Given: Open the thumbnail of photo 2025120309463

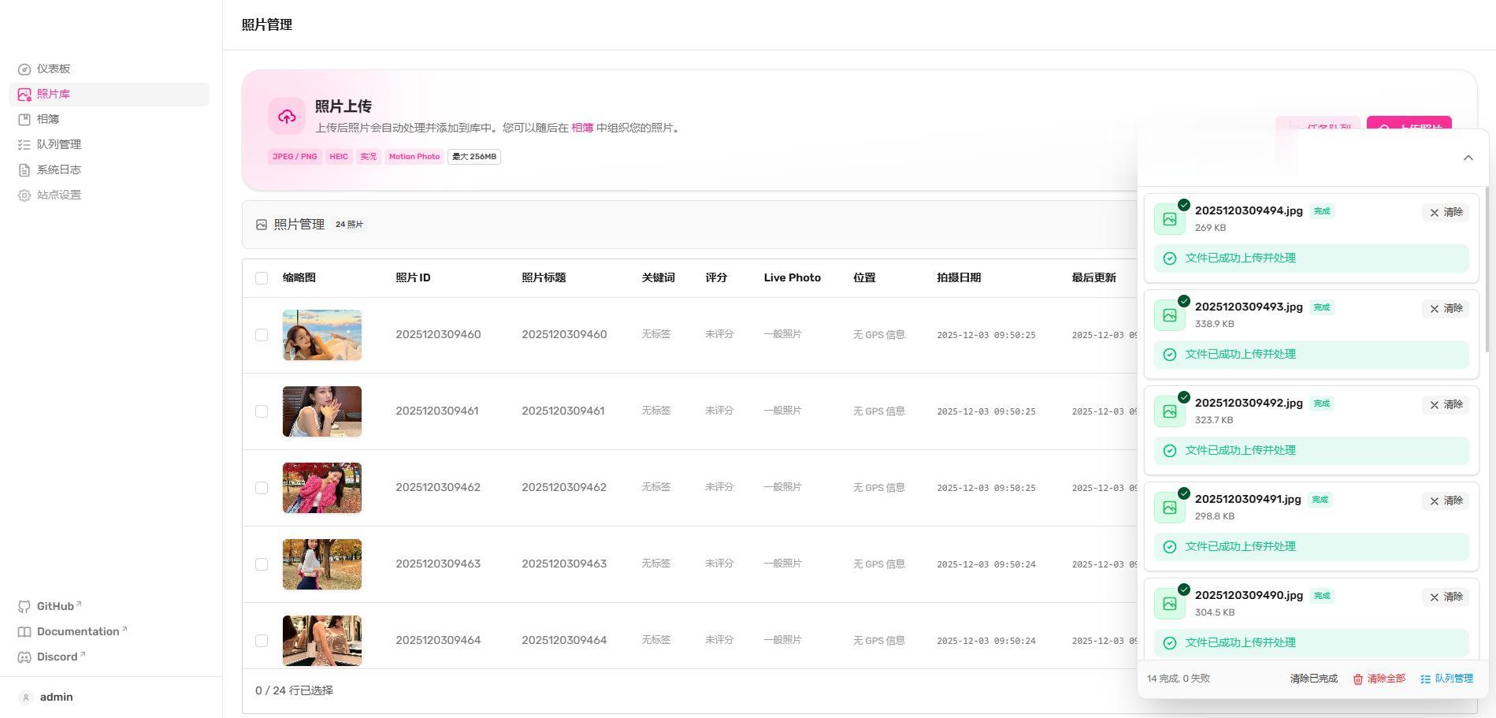Looking at the screenshot, I should (x=322, y=564).
